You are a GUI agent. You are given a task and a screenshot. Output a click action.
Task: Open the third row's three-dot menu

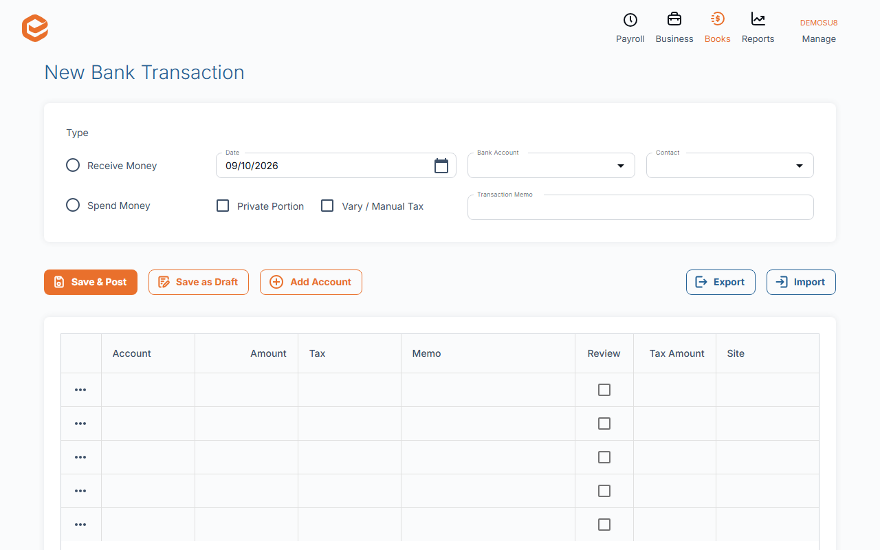(80, 457)
